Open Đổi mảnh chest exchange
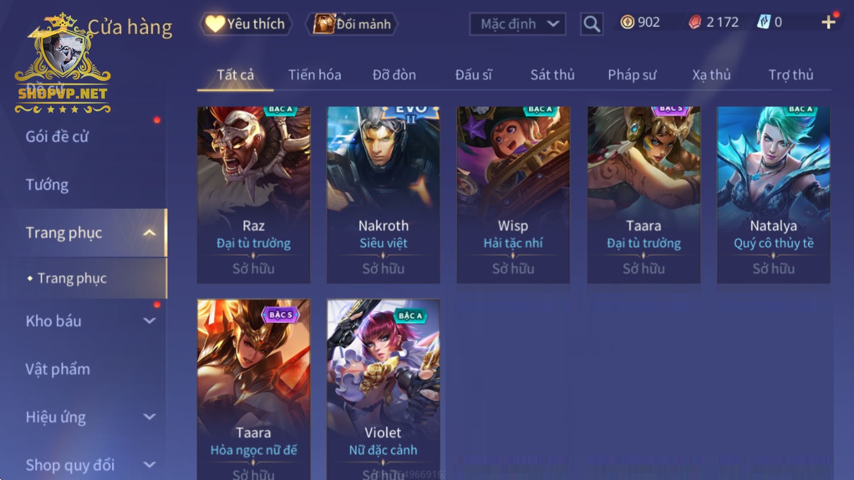The image size is (854, 480). 352,24
